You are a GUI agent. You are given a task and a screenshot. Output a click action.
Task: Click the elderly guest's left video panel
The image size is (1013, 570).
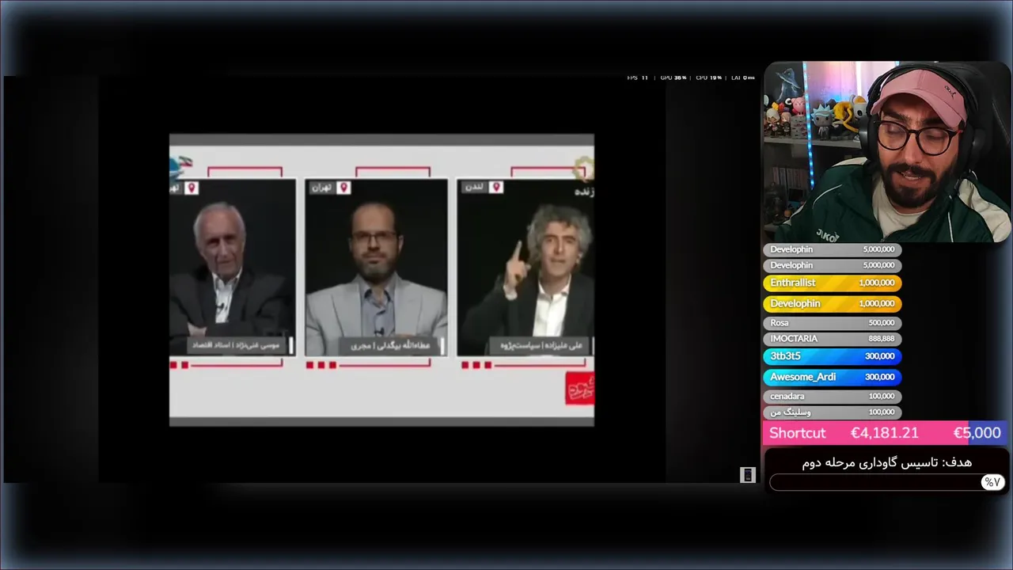click(x=233, y=267)
